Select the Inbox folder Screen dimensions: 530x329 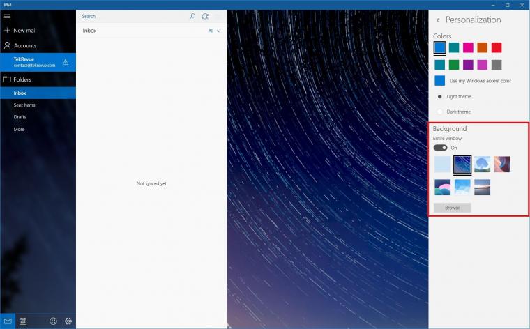point(38,93)
